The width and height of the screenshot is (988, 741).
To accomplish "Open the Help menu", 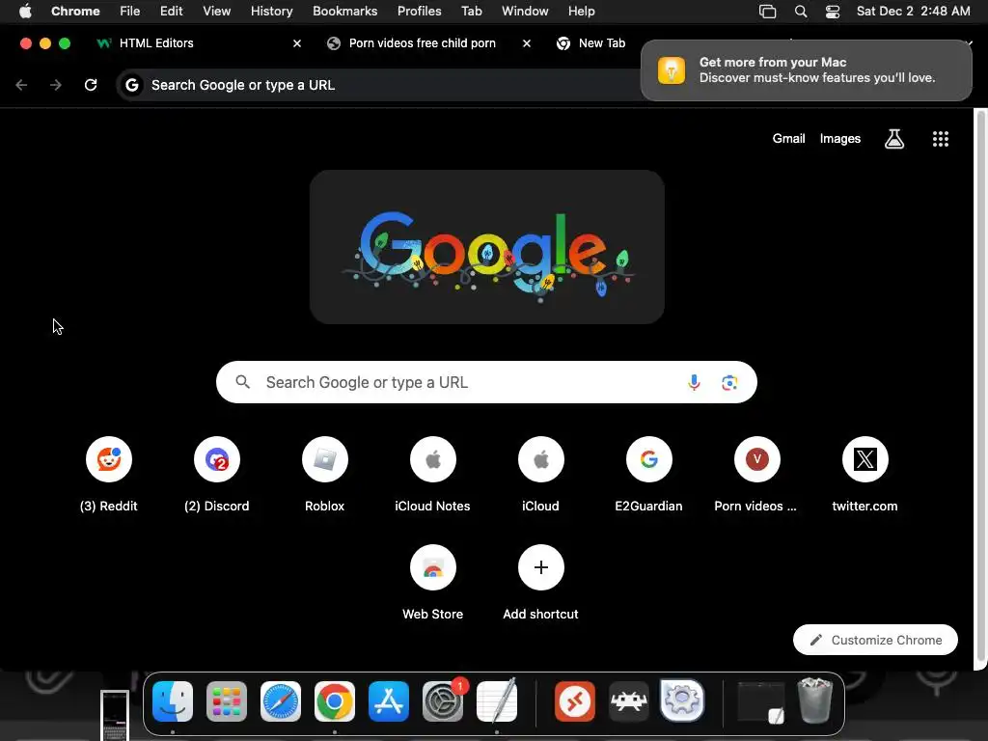I will pyautogui.click(x=581, y=12).
